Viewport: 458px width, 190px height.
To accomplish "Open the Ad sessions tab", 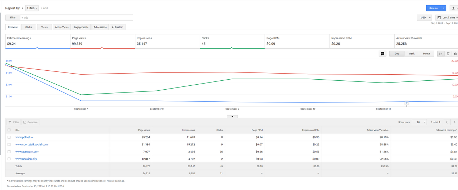I will tap(100, 27).
